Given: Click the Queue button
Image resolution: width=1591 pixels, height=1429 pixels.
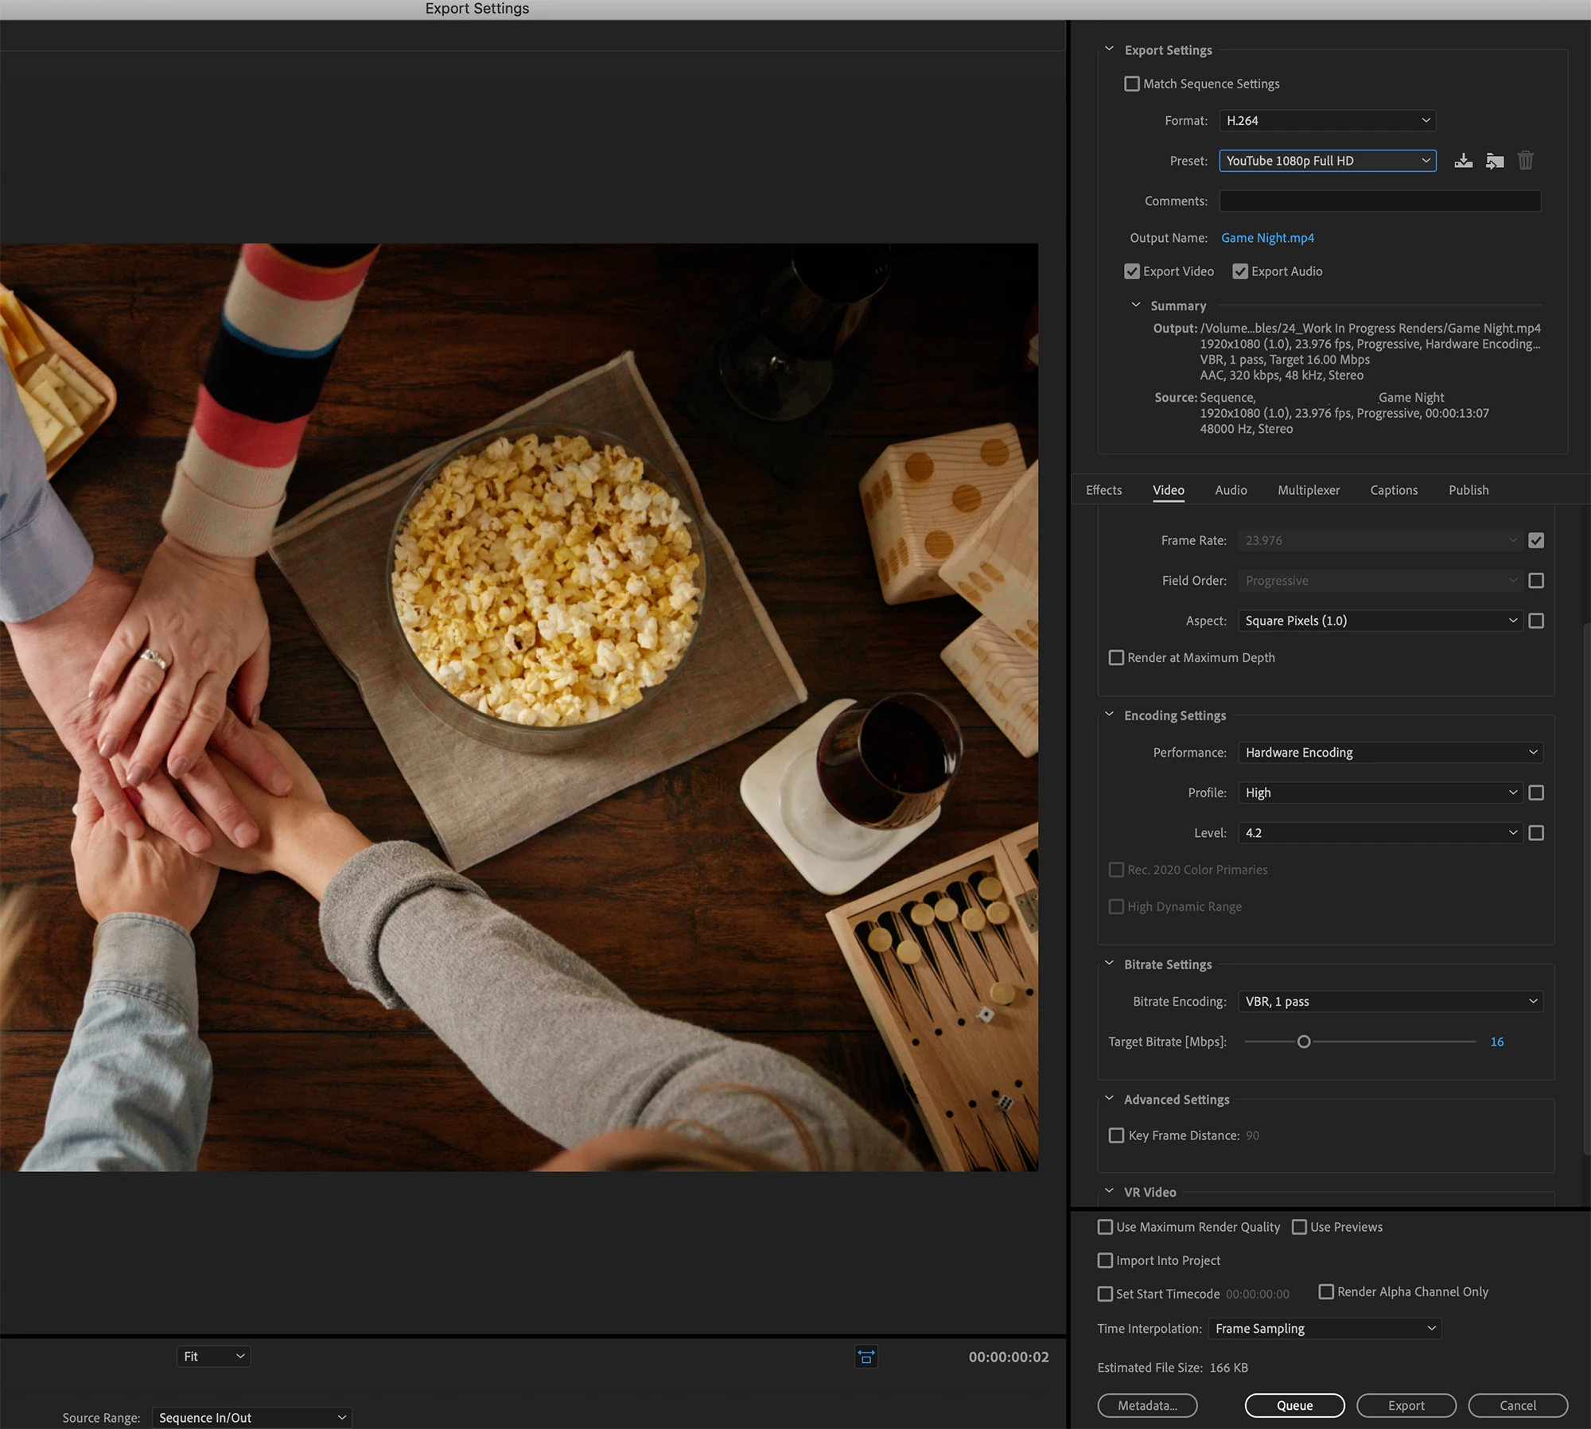Looking at the screenshot, I should point(1294,1405).
